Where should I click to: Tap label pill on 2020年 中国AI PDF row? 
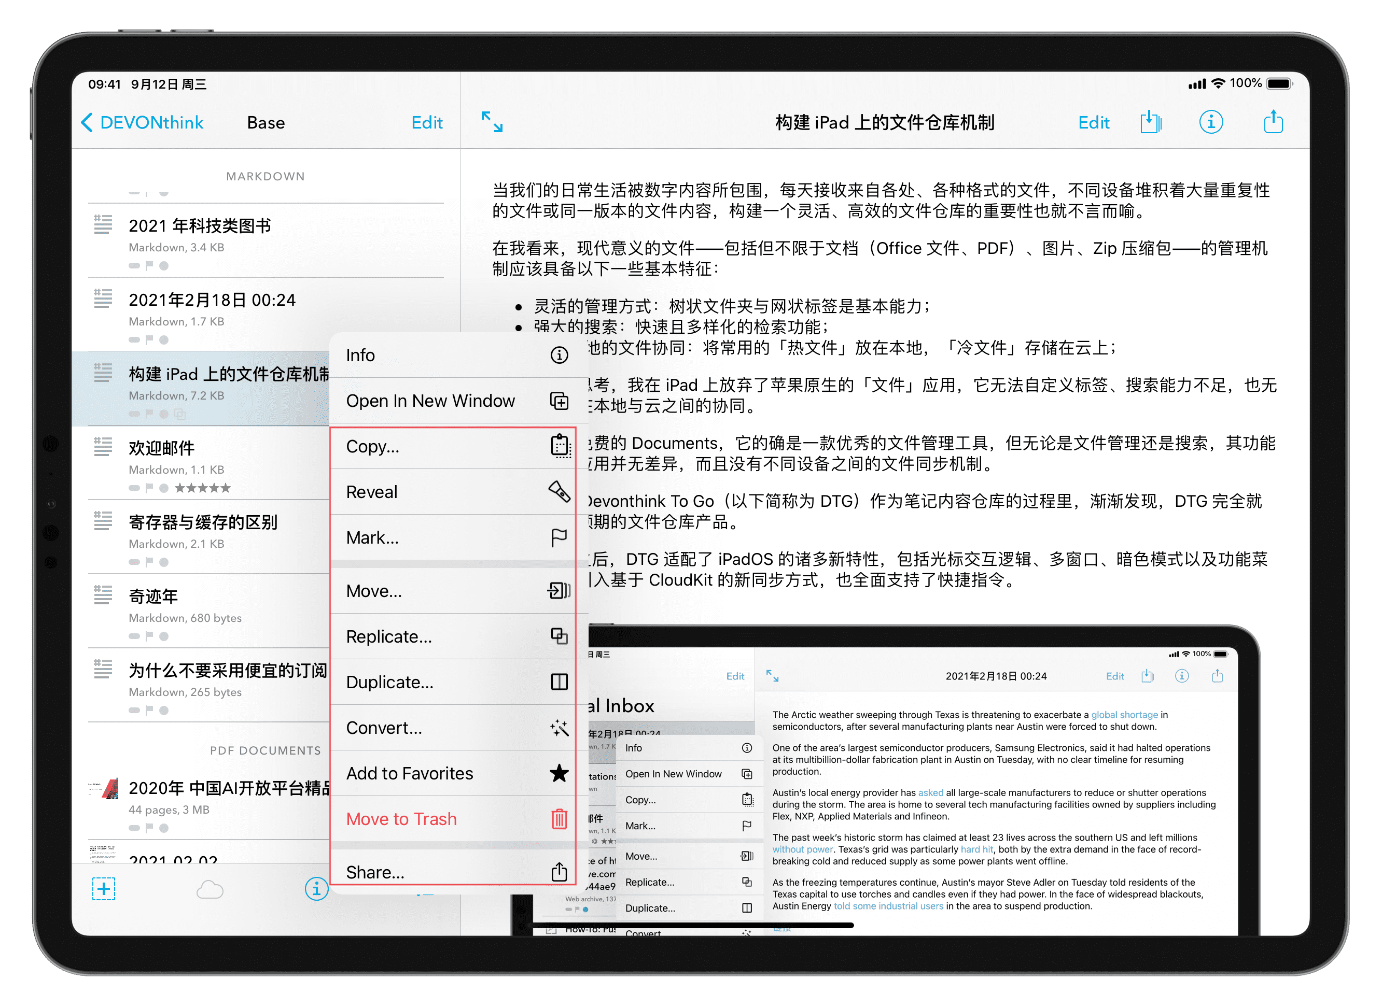click(x=134, y=828)
